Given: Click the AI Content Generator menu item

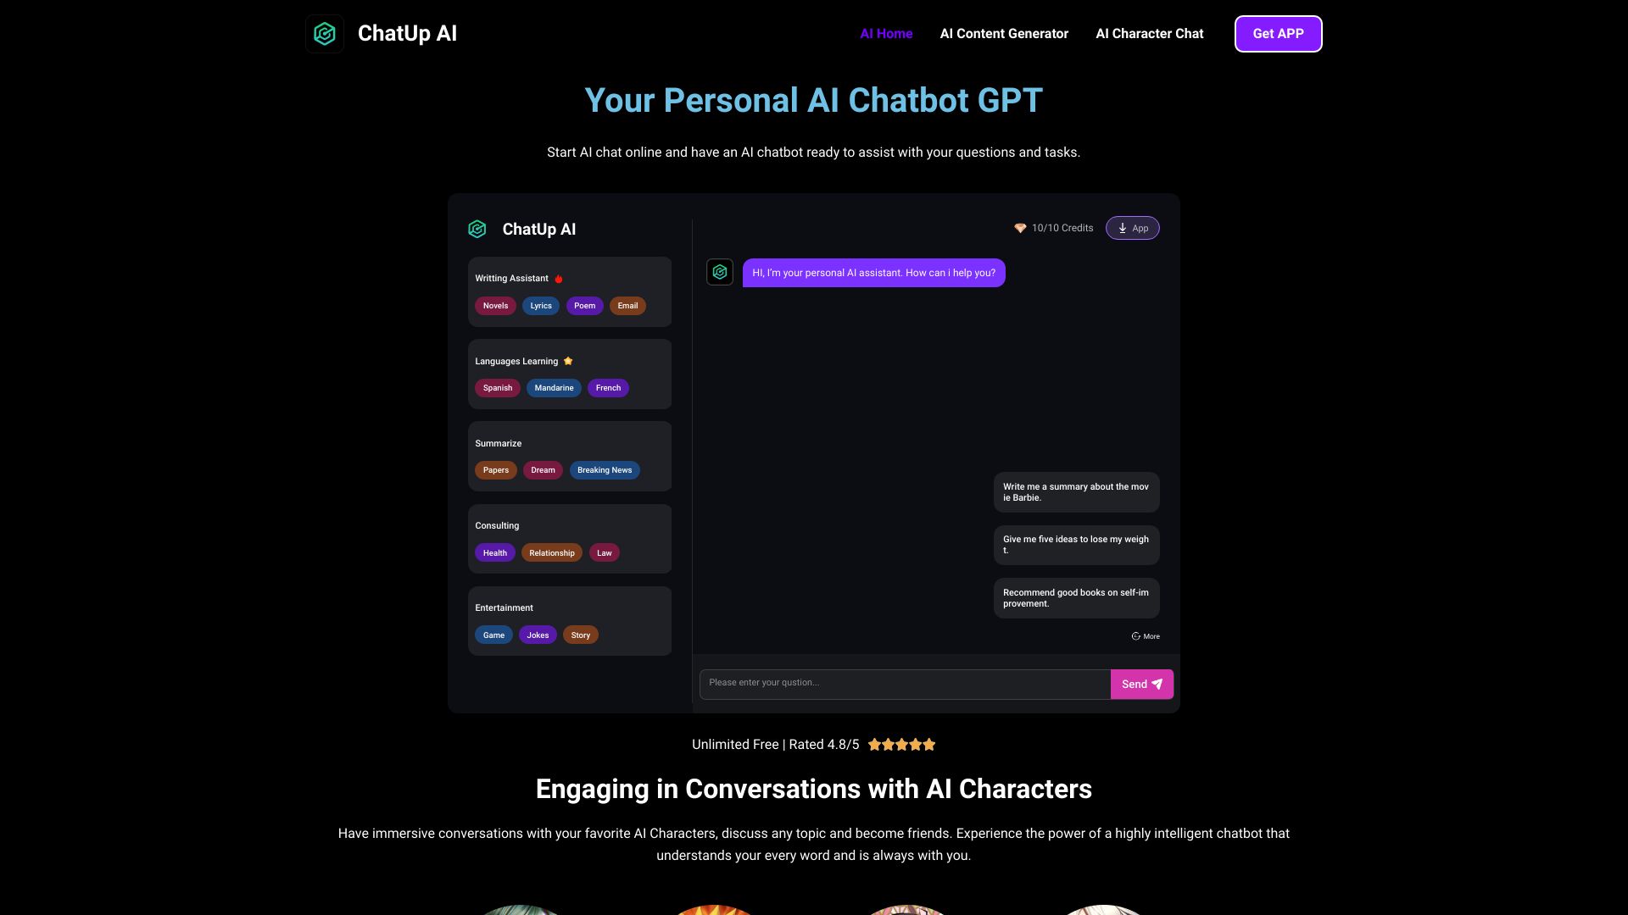Looking at the screenshot, I should [x=1004, y=34].
